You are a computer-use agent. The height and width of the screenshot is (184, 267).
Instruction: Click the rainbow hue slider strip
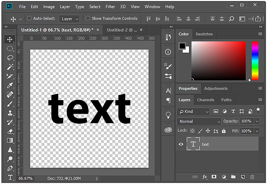coord(255,61)
